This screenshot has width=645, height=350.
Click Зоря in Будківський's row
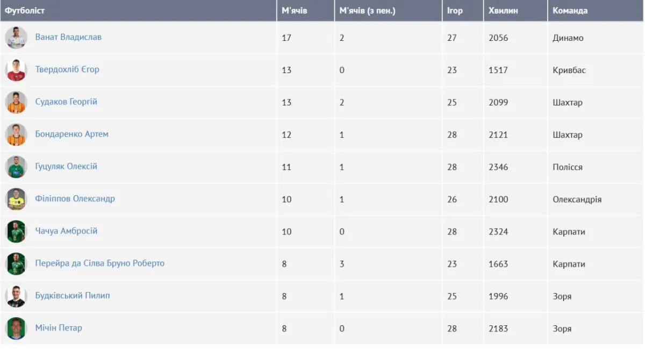[x=562, y=296]
